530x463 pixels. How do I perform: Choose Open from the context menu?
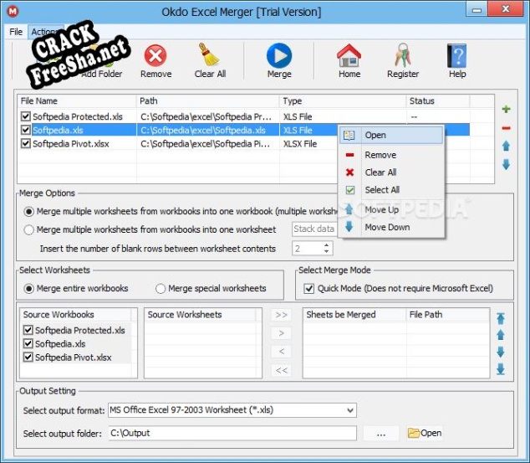pos(375,136)
